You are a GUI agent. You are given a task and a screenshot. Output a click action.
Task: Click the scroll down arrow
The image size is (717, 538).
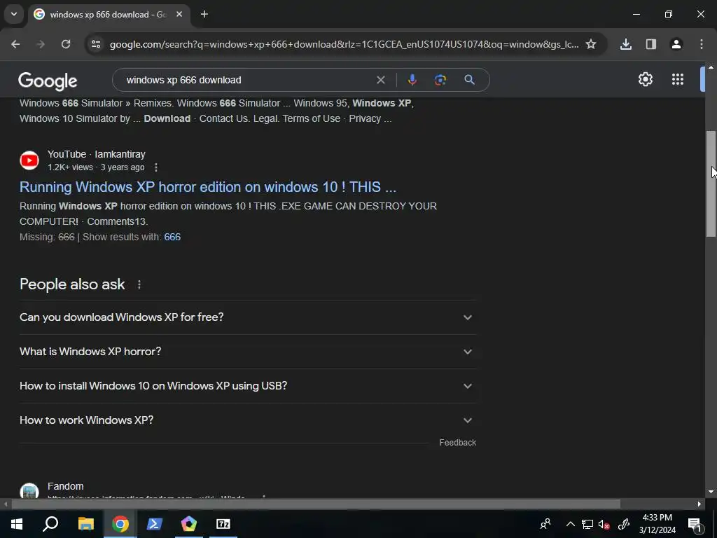[711, 492]
